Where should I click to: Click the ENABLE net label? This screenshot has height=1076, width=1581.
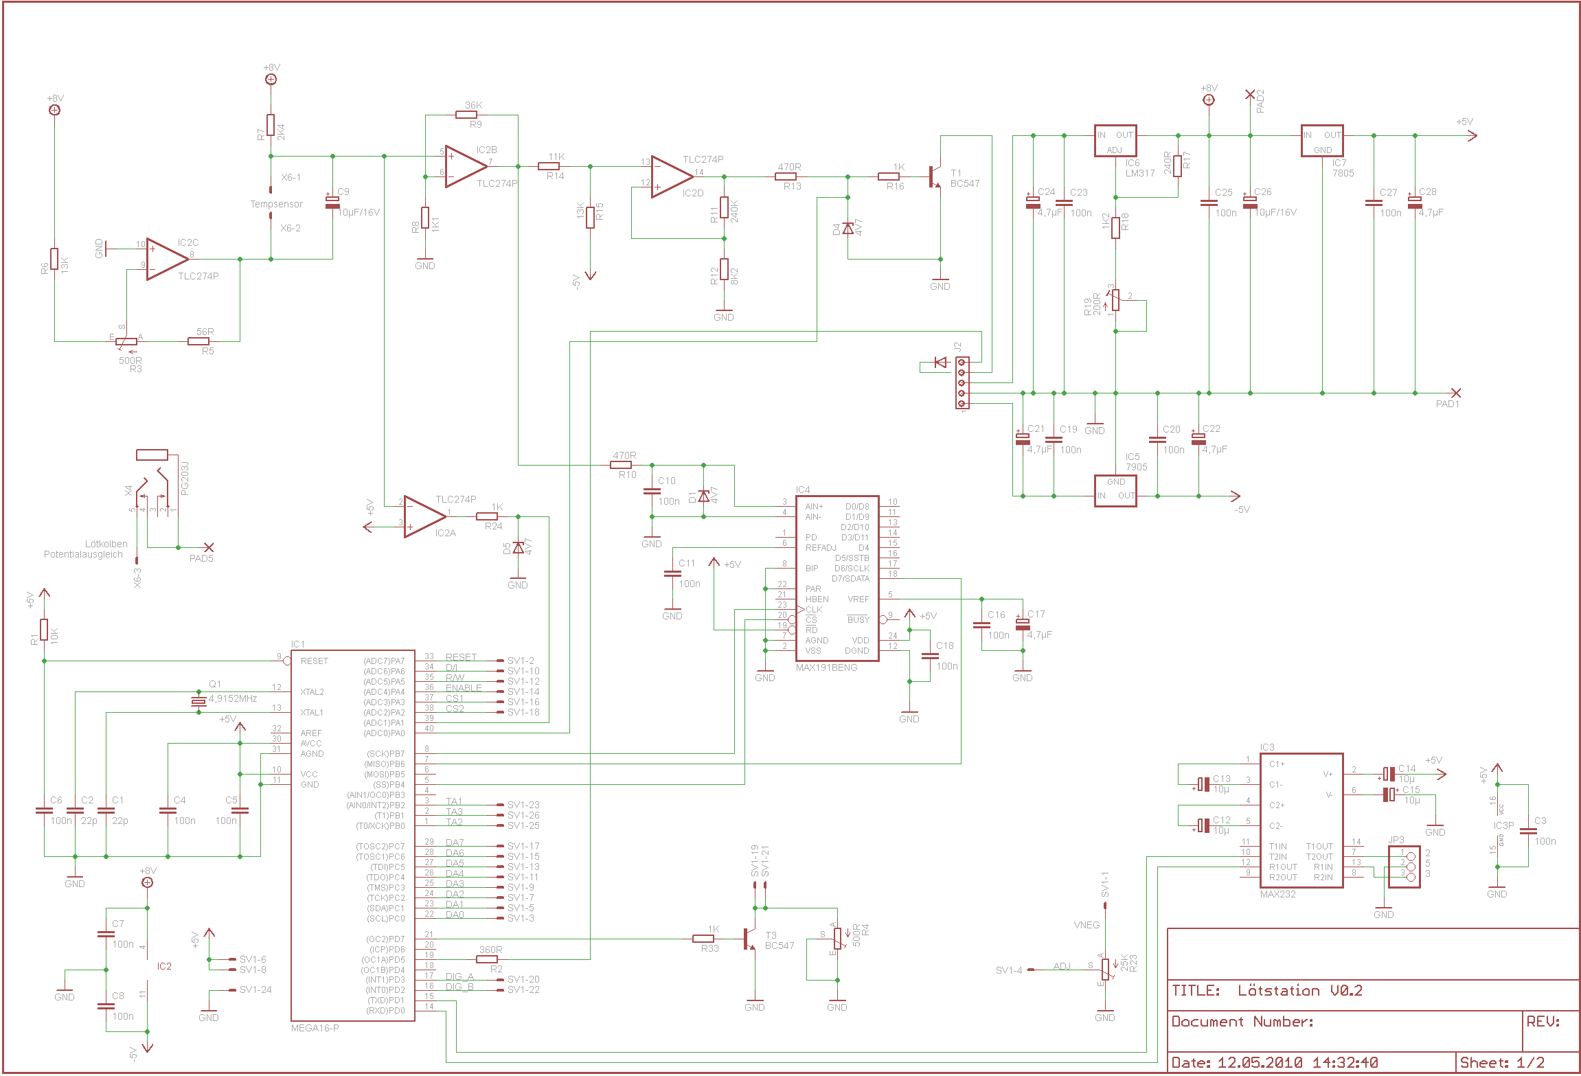tap(464, 688)
